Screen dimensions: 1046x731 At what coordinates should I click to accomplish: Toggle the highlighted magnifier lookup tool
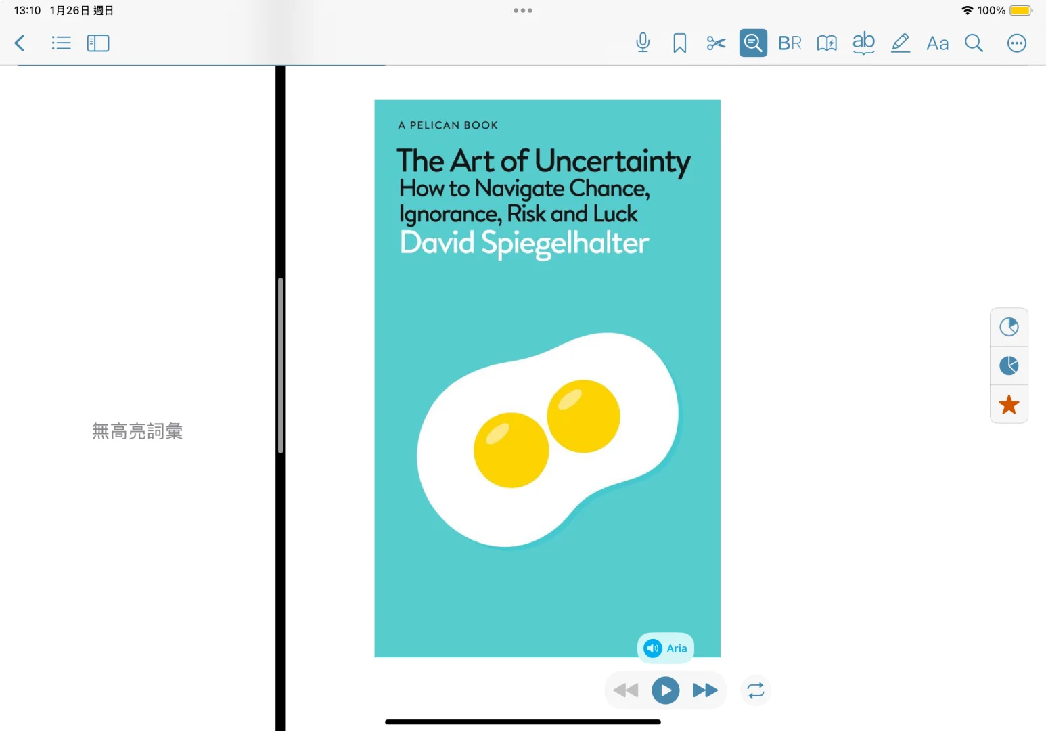pos(753,43)
